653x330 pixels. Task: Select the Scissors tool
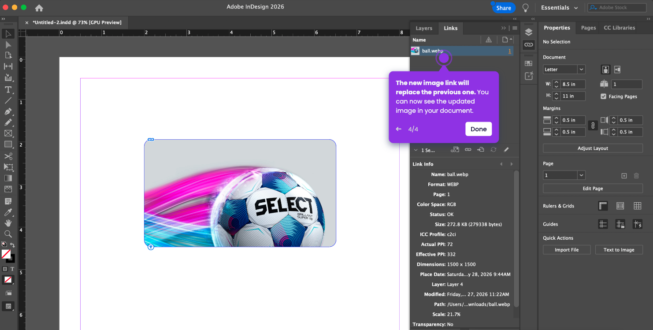click(8, 156)
